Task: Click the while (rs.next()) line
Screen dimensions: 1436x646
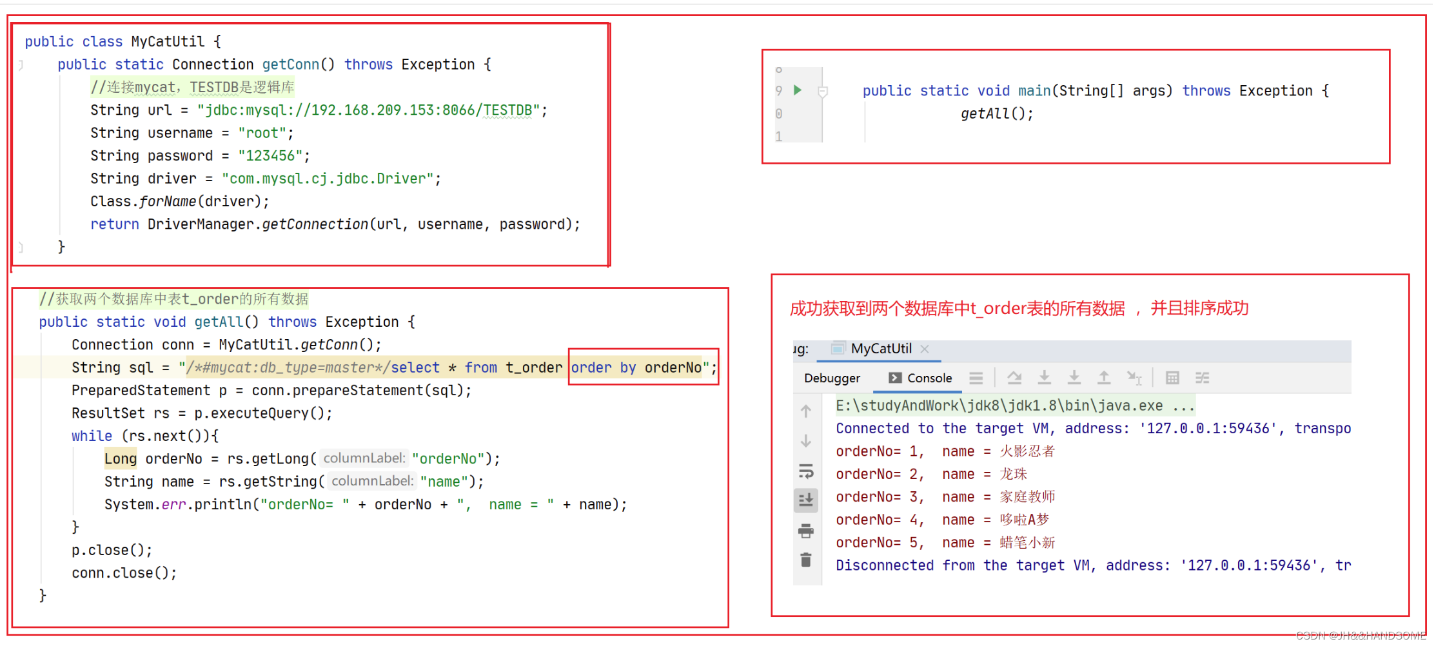Action: [x=145, y=436]
